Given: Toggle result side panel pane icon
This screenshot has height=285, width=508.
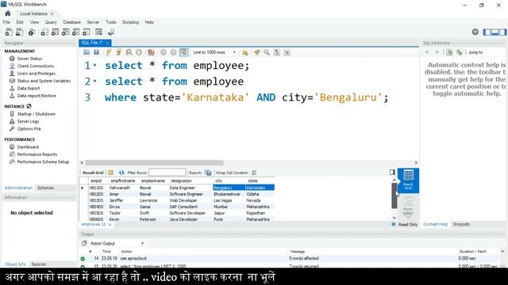Looking at the screenshot, I should click(x=392, y=173).
